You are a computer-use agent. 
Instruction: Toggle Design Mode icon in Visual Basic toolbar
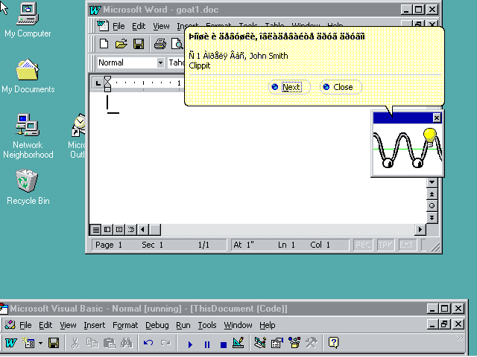[238, 343]
